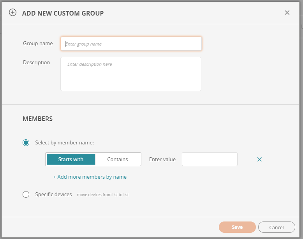Click the 'Enter value' label text
Image resolution: width=303 pixels, height=239 pixels.
pos(162,159)
